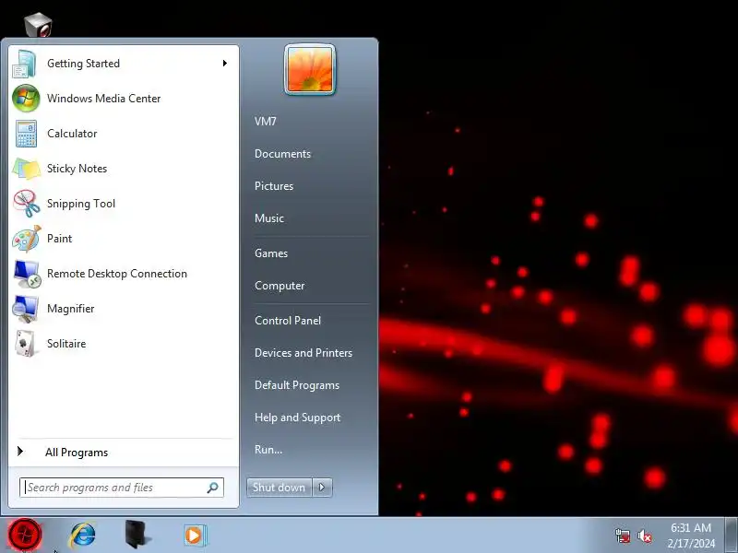This screenshot has height=553, width=738.
Task: Expand Getting Started submenu arrow
Action: click(x=225, y=63)
